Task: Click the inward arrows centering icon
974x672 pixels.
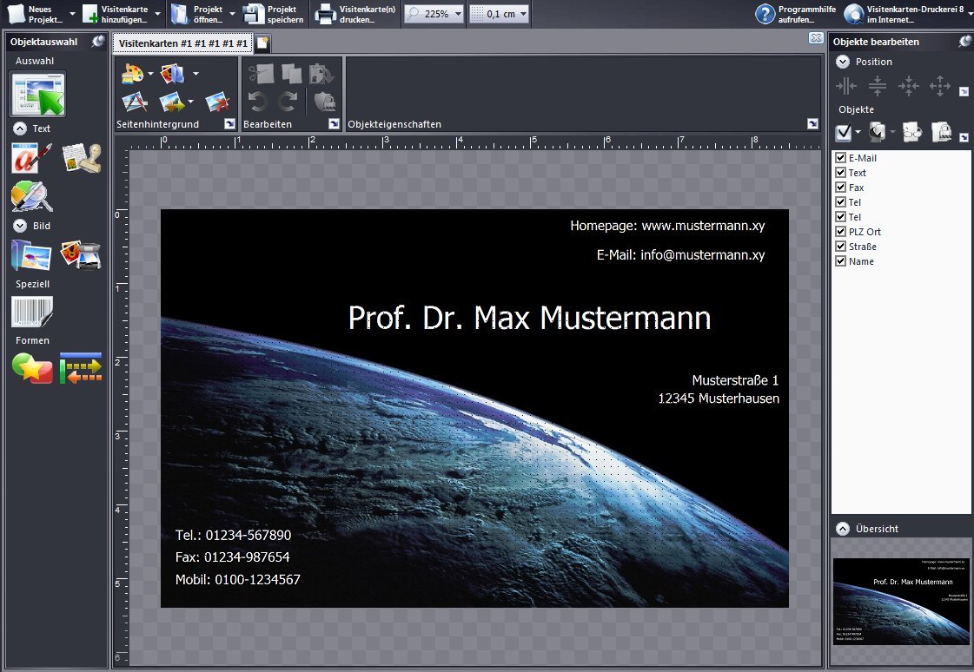Action: click(908, 86)
